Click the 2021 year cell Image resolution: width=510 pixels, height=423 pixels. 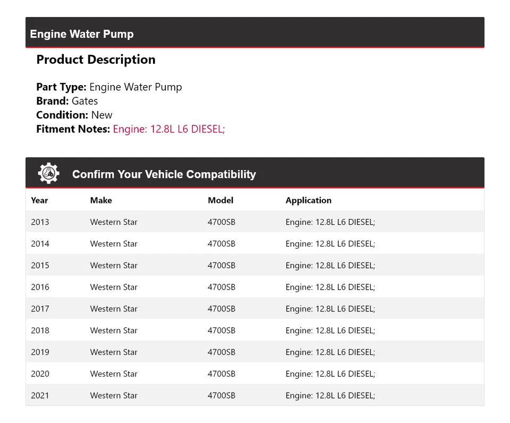point(40,395)
